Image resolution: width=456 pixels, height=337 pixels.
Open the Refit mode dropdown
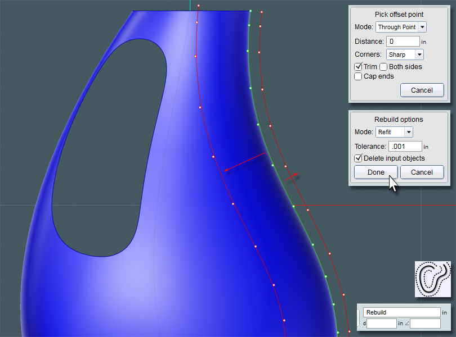(x=394, y=132)
